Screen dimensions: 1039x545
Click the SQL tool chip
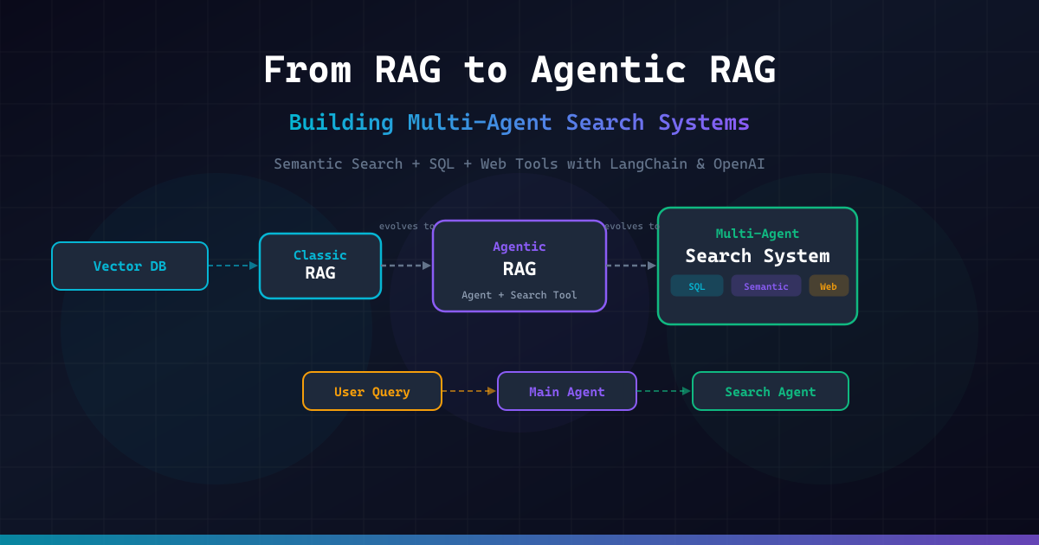point(696,286)
